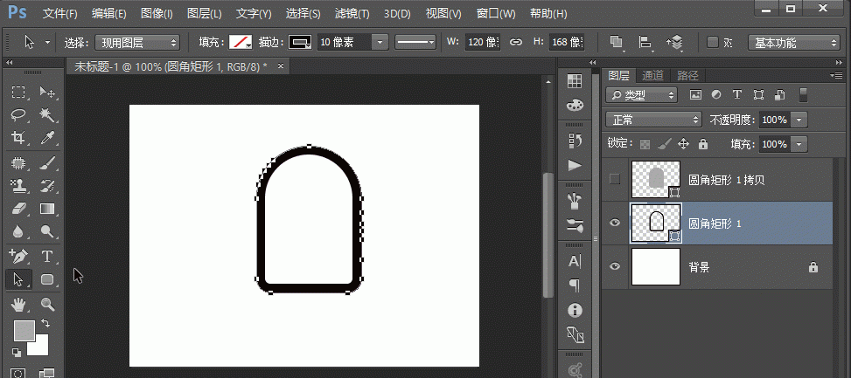Select the Horizontal Type tool
Screen dimensions: 851x378
48,257
